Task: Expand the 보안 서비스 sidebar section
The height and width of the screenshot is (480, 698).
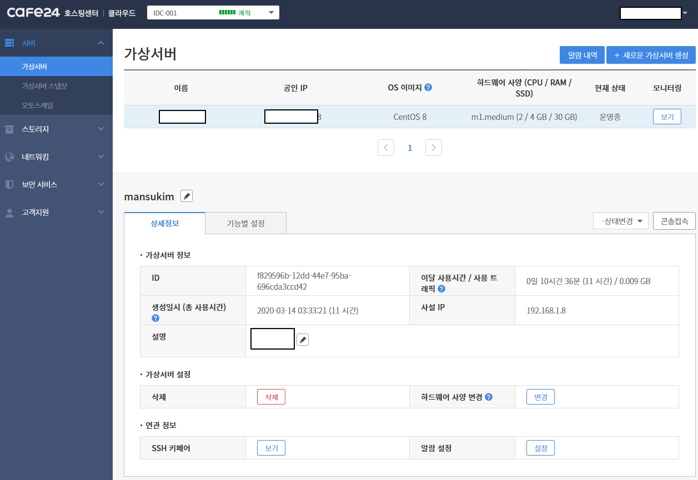Action: pos(56,184)
